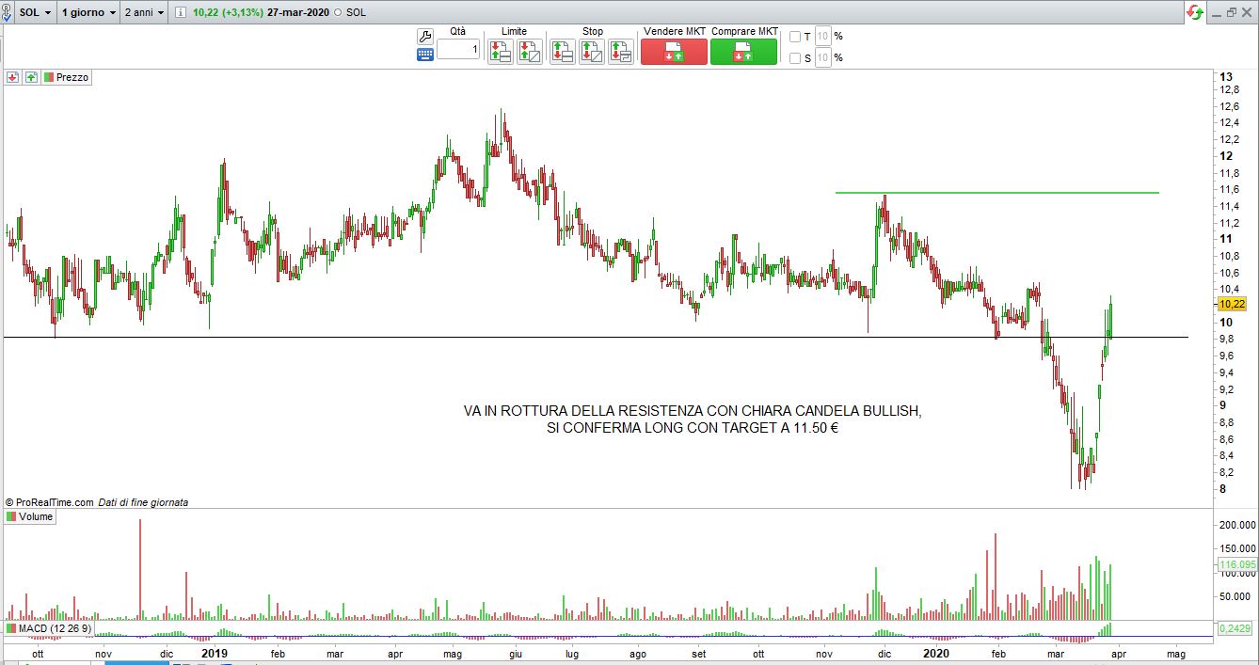Click first Stop order icon

pyautogui.click(x=563, y=52)
